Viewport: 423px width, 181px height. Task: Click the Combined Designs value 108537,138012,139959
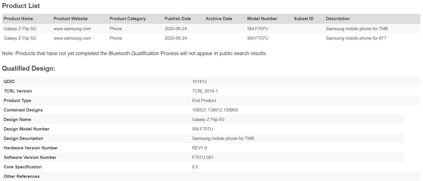[215, 110]
